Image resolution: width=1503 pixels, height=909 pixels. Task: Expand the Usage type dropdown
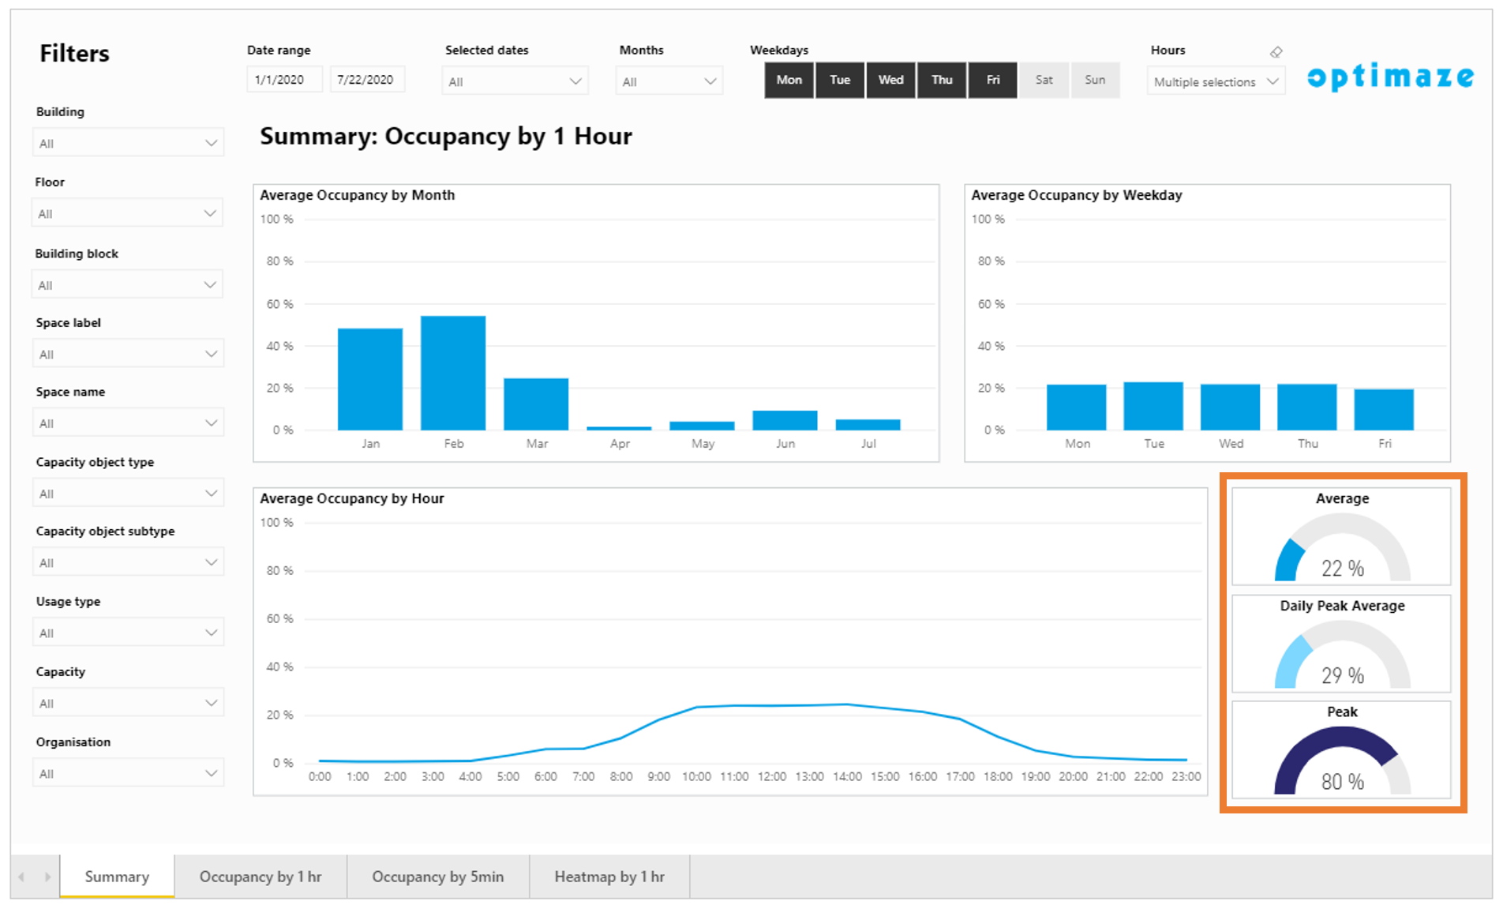[x=128, y=633]
